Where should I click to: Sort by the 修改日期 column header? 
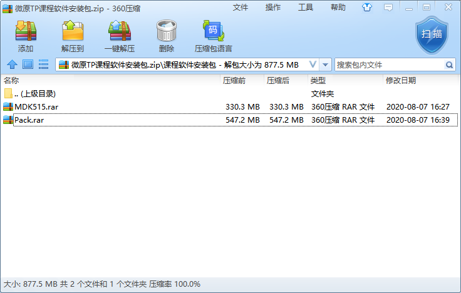pyautogui.click(x=401, y=81)
